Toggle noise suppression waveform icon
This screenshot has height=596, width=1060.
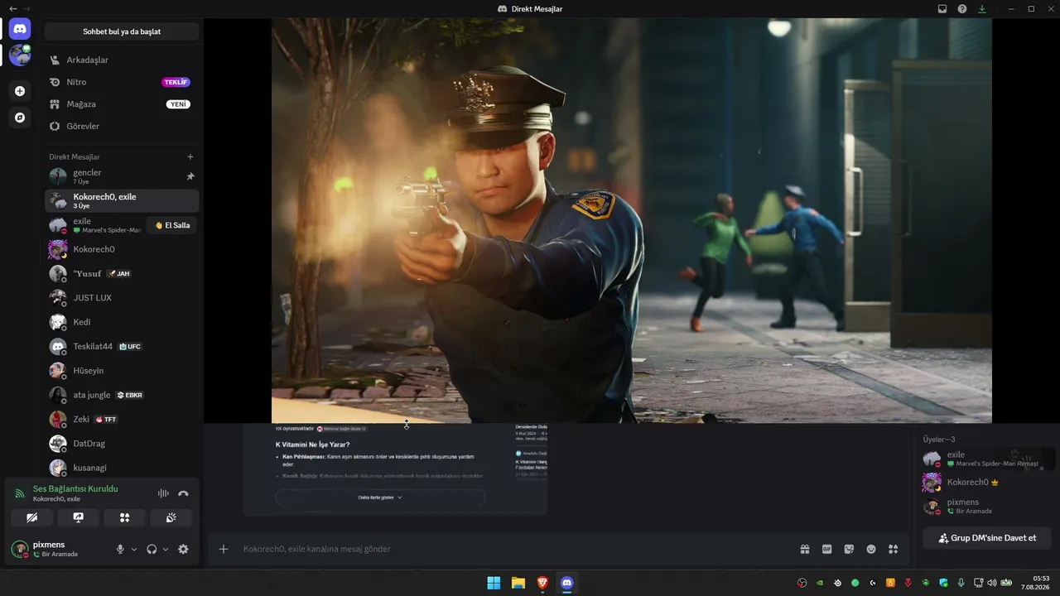[x=163, y=493]
